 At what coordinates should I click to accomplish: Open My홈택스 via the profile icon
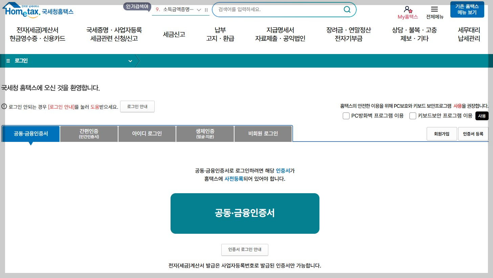tap(407, 9)
